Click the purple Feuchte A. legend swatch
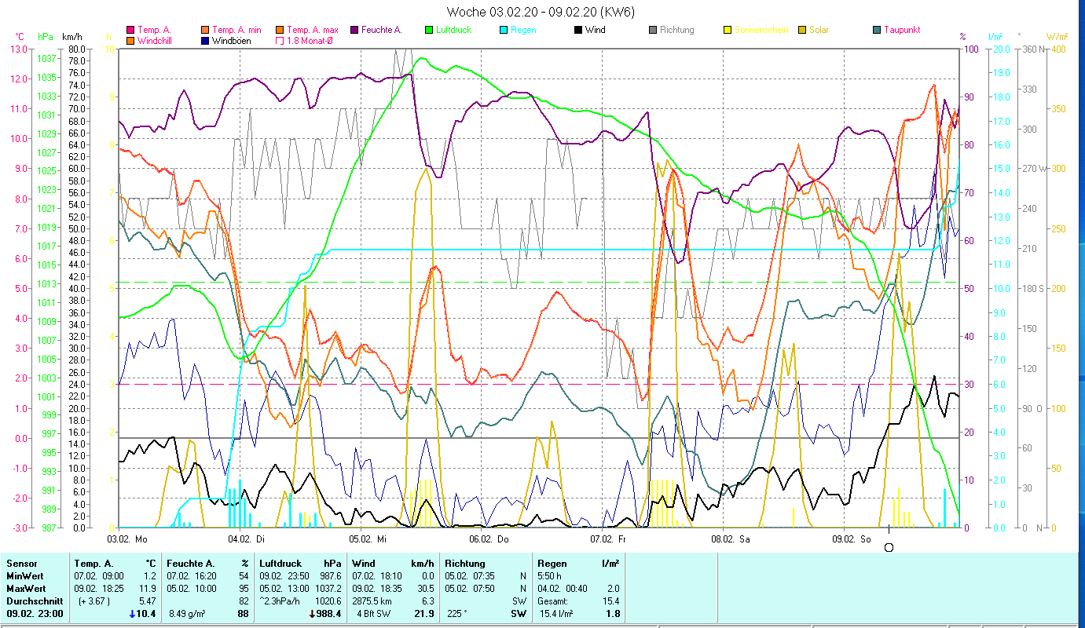Screen dimensions: 1085x628 (x=354, y=30)
